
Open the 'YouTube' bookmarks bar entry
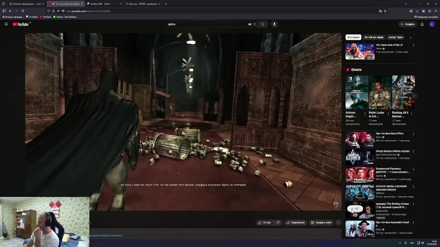[45, 17]
